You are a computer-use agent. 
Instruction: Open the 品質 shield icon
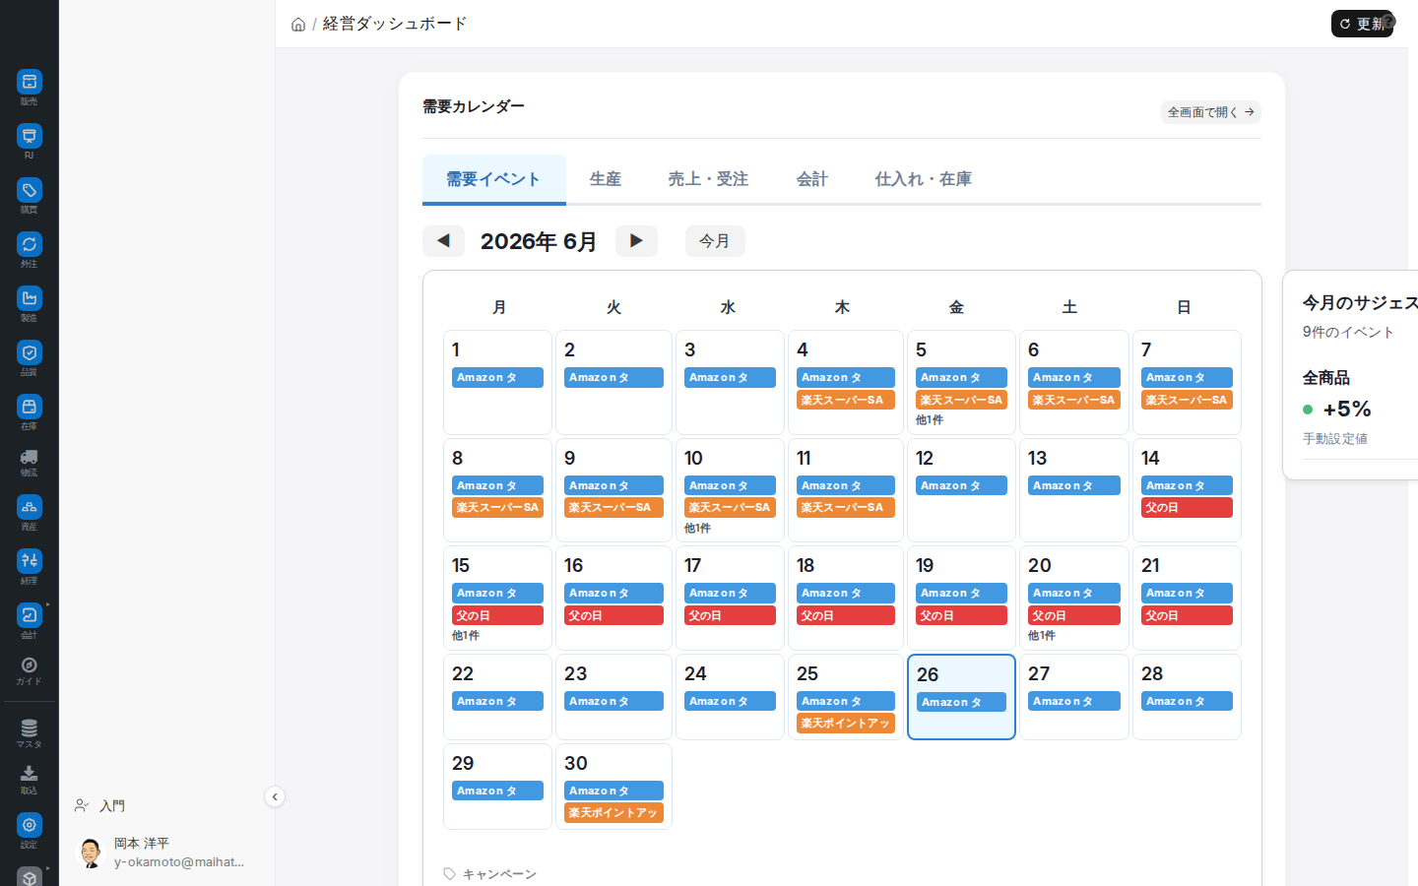[29, 352]
